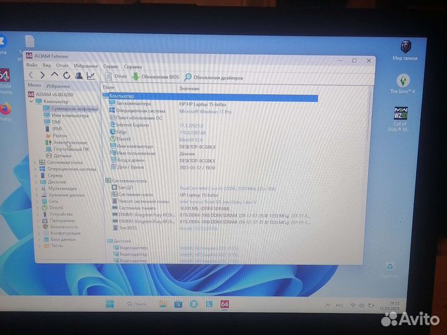This screenshot has width=447, height=335.
Task: Select Имя компьютера in tree
Action: tap(66, 115)
